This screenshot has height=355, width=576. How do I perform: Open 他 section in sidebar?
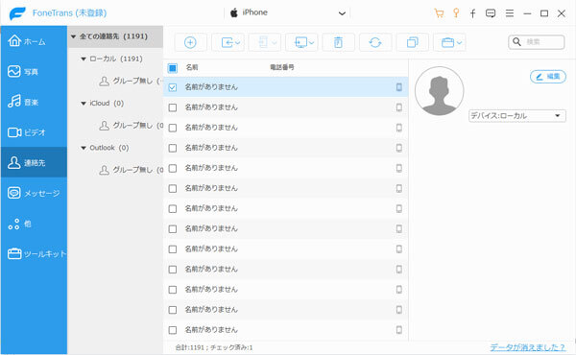[34, 224]
